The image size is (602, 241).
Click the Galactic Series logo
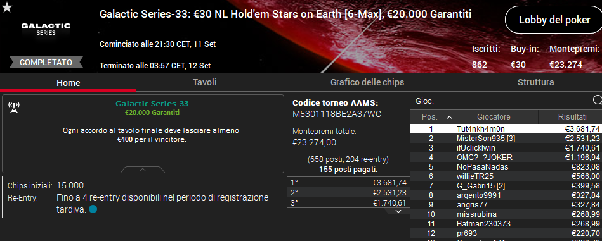tap(46, 29)
